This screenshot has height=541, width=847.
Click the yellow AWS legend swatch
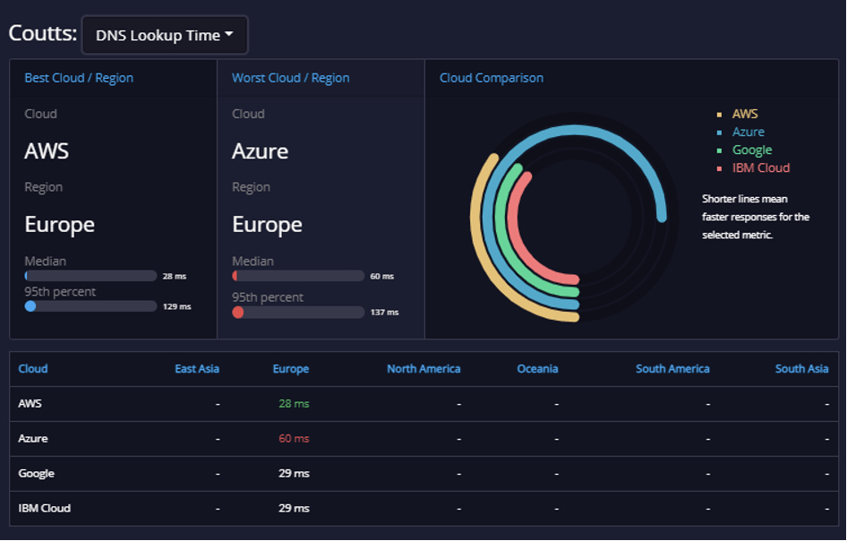[x=721, y=115]
